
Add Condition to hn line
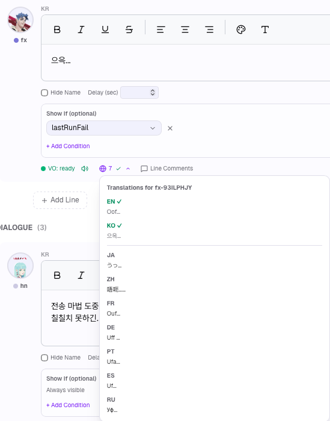[x=68, y=405]
